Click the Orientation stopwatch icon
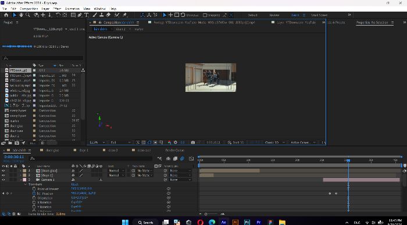The height and width of the screenshot is (225, 407). [x=34, y=198]
